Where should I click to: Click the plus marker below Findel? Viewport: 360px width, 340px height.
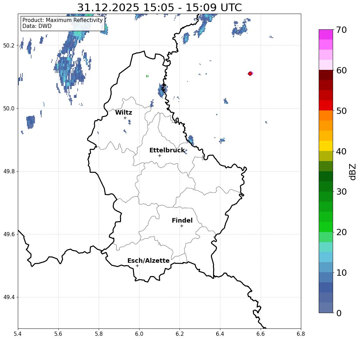pyautogui.click(x=182, y=226)
